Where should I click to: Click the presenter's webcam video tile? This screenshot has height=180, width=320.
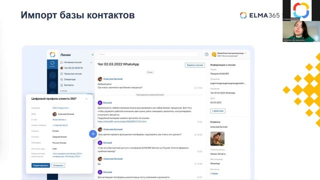(x=301, y=31)
